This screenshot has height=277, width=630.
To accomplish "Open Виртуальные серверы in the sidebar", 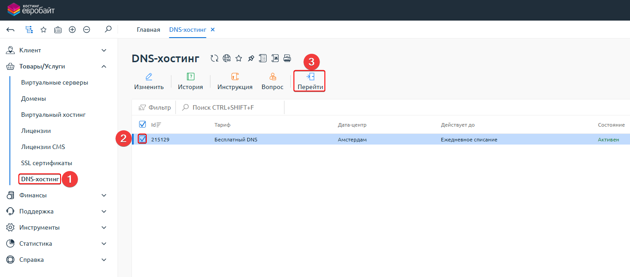I will 54,82.
